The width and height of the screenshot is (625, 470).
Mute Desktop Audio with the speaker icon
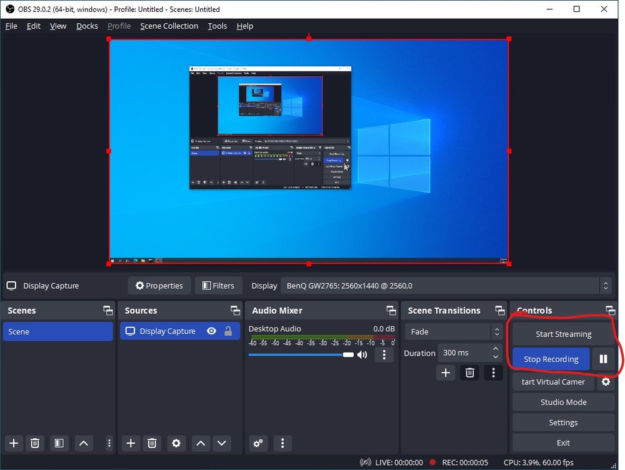pyautogui.click(x=362, y=355)
